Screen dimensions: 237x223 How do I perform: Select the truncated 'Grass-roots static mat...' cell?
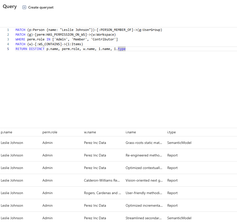click(144, 143)
